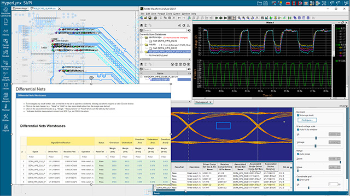Open the Models panel in sidebar

click(5, 53)
